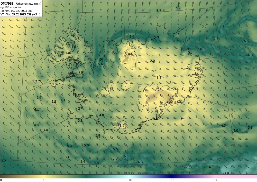Click the 2.8 value near Breiðafjörður

coord(81,72)
